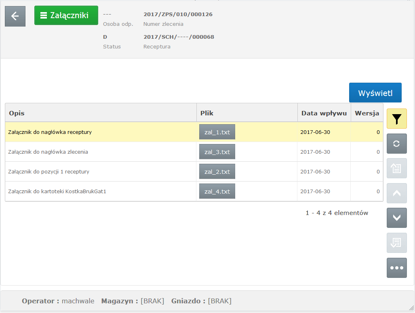The width and height of the screenshot is (415, 313).
Task: Open file zal_2.txt
Action: coord(217,172)
